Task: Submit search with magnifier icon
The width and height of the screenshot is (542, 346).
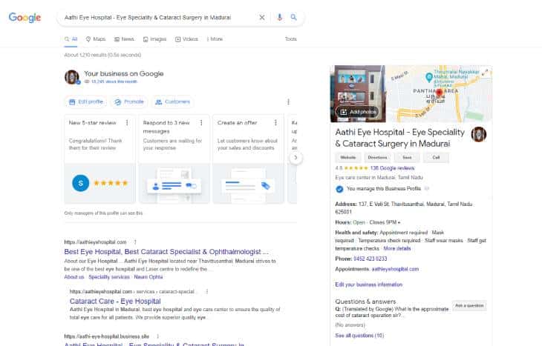Action: click(x=293, y=17)
